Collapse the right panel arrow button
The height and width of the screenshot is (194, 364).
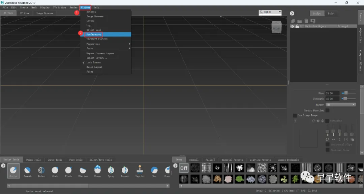tap(292, 13)
